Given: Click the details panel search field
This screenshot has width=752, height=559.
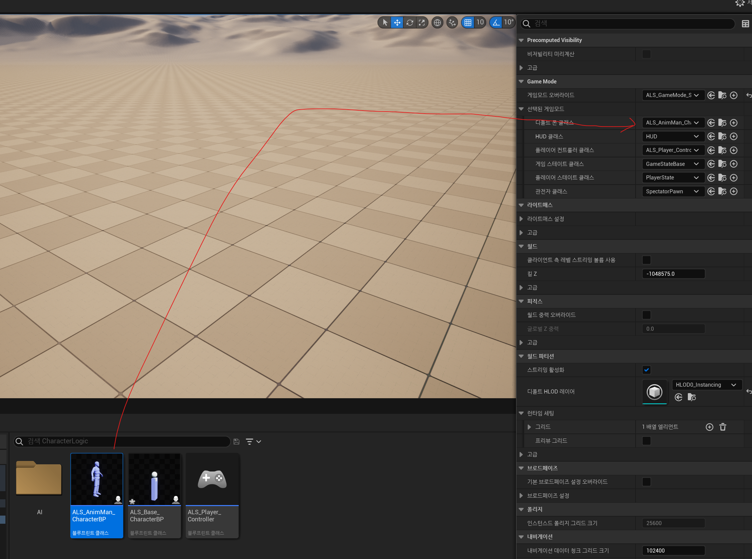Looking at the screenshot, I should point(628,23).
